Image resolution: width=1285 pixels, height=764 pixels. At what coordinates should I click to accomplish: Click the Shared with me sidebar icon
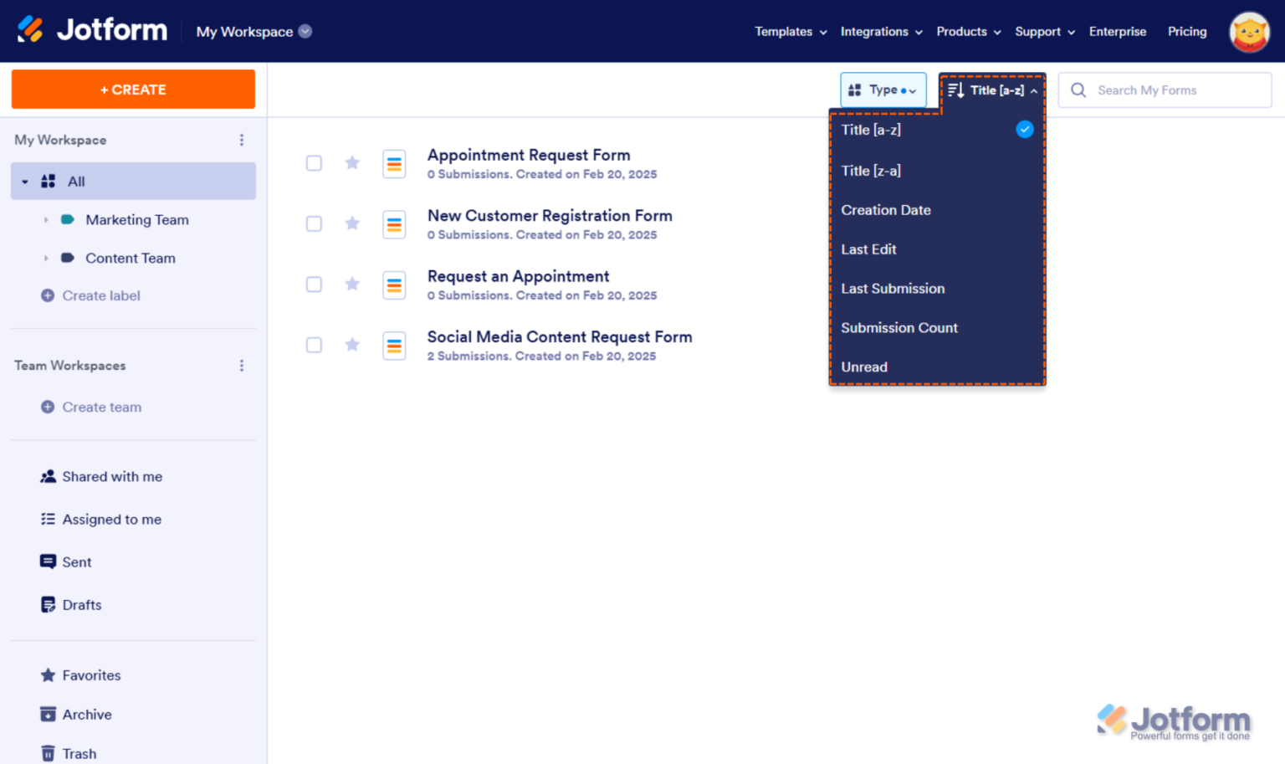[x=47, y=476]
